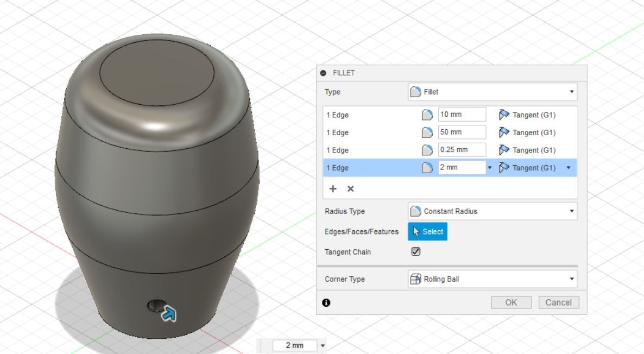Click the blue fillet manipulator arrow on model
This screenshot has height=354, width=644.
169,314
